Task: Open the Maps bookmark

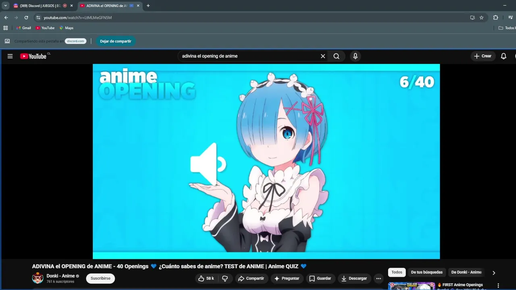Action: (x=67, y=28)
